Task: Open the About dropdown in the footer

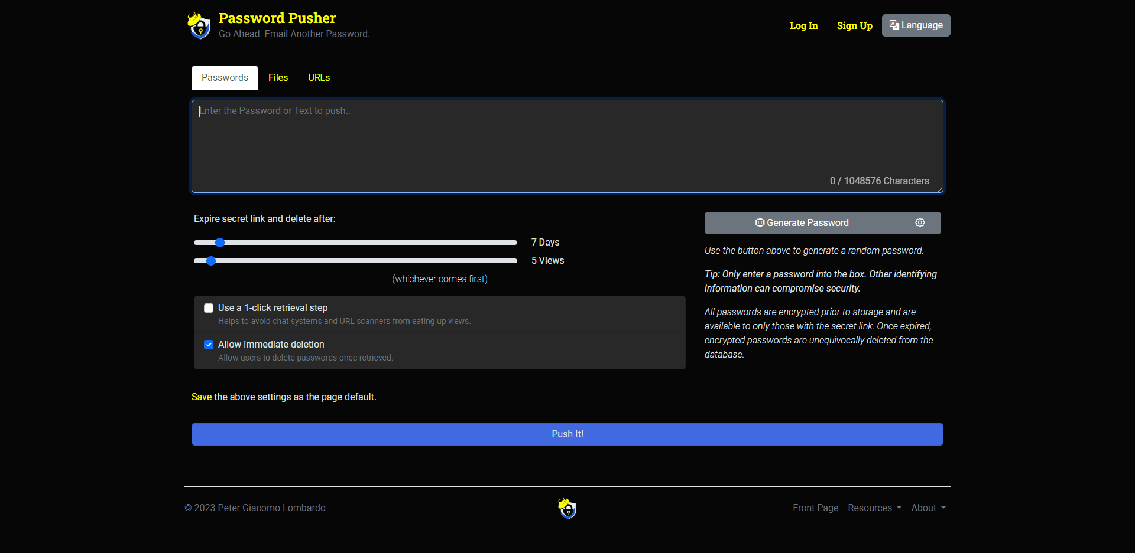Action: [928, 508]
